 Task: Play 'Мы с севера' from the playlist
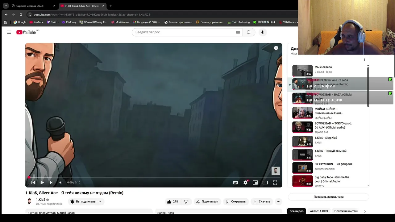pyautogui.click(x=327, y=71)
